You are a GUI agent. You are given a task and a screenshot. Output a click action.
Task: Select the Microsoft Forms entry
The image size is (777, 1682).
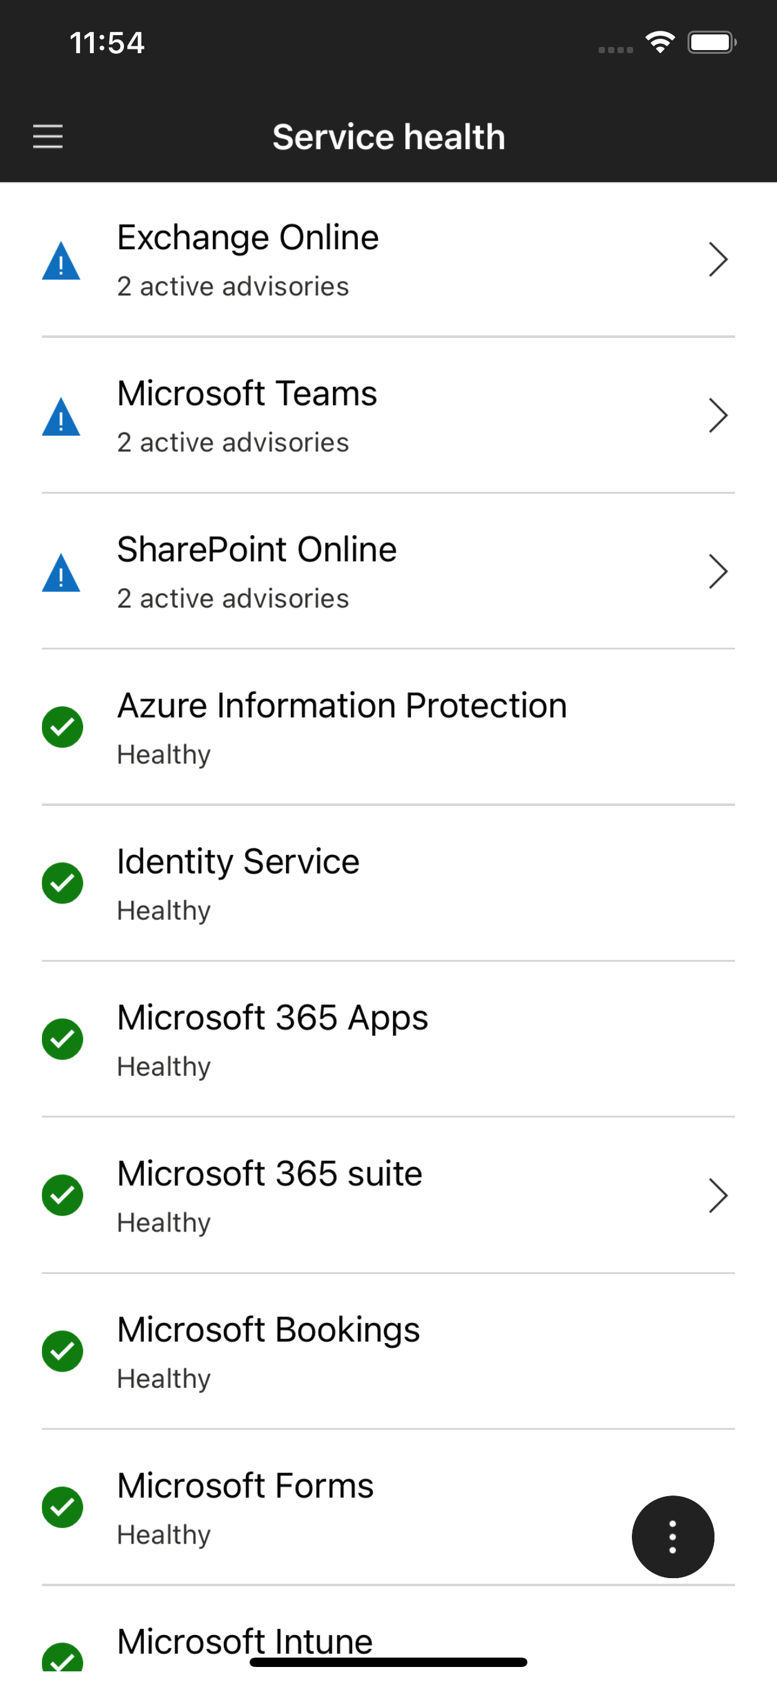click(388, 1507)
